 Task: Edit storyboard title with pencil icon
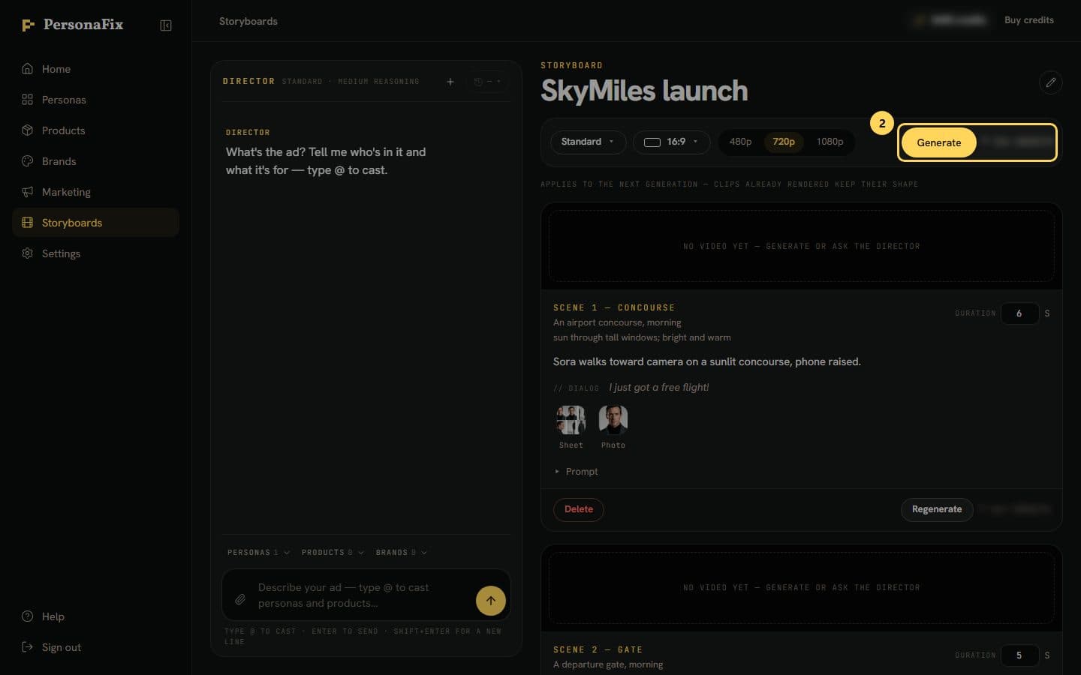click(1051, 82)
